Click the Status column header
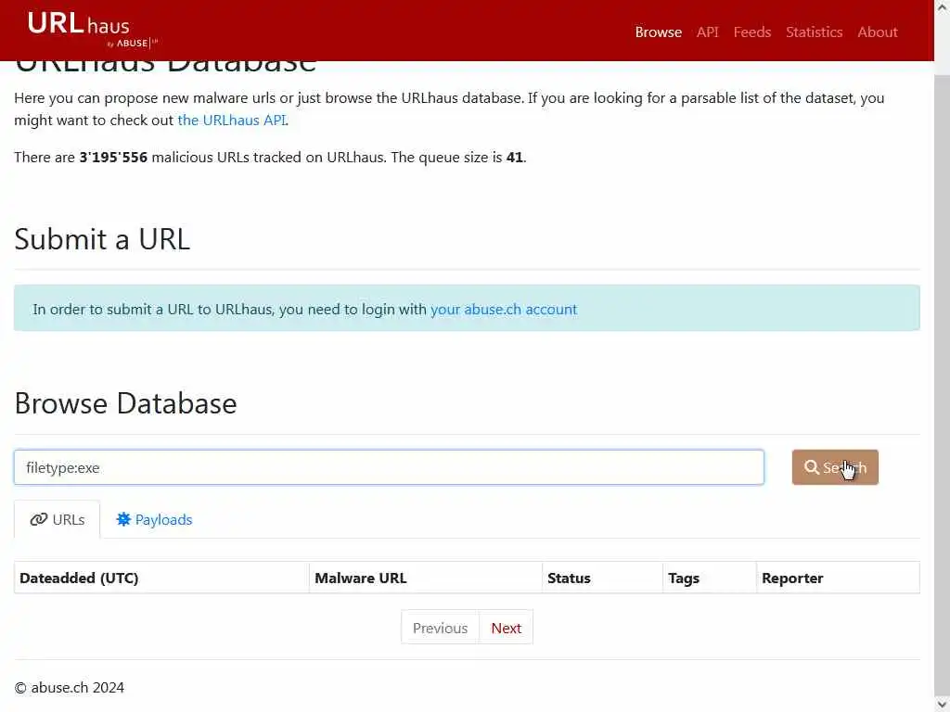This screenshot has height=712, width=950. pyautogui.click(x=602, y=578)
